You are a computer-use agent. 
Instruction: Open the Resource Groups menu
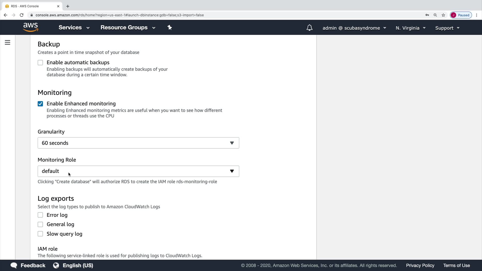(x=128, y=28)
